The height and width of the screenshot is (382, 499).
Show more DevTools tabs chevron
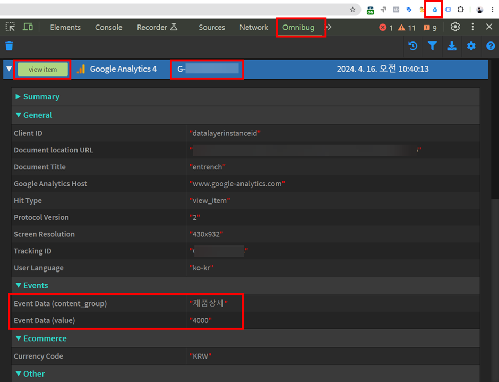(329, 27)
